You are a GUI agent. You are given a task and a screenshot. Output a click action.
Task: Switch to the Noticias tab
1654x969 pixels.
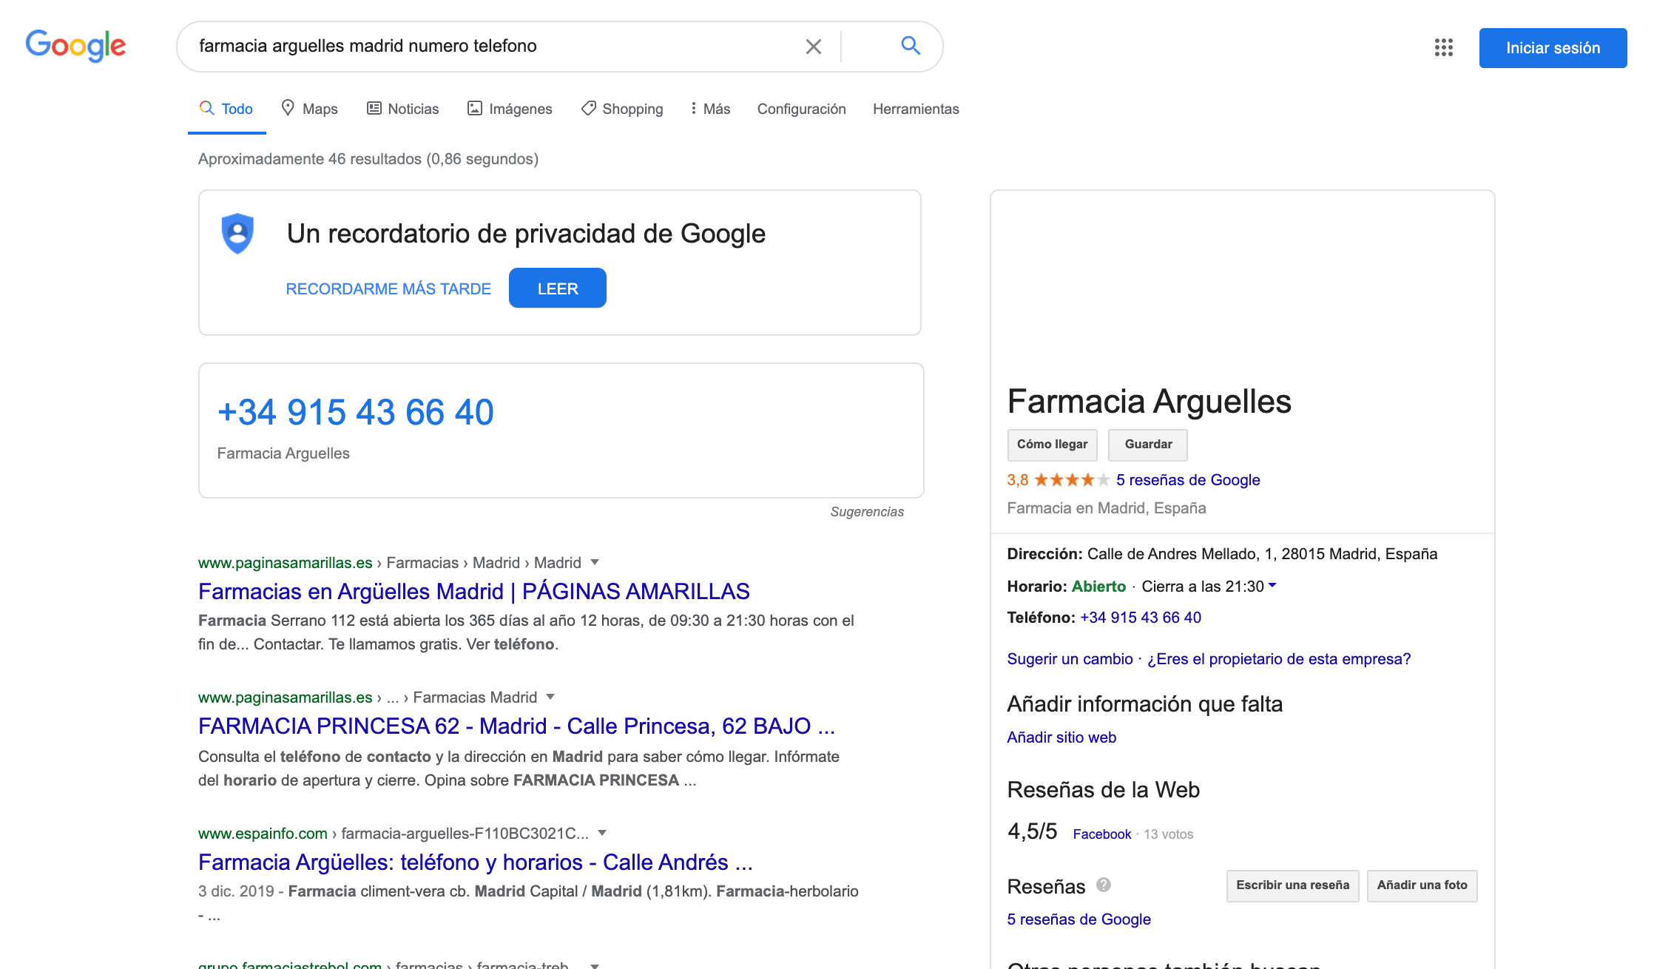point(403,109)
